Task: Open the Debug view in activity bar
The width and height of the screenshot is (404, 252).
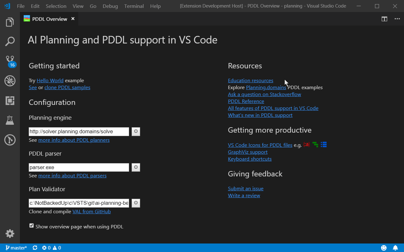Action: coord(10,81)
